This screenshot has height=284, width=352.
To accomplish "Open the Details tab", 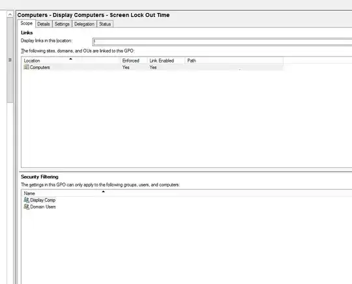I will (44, 24).
